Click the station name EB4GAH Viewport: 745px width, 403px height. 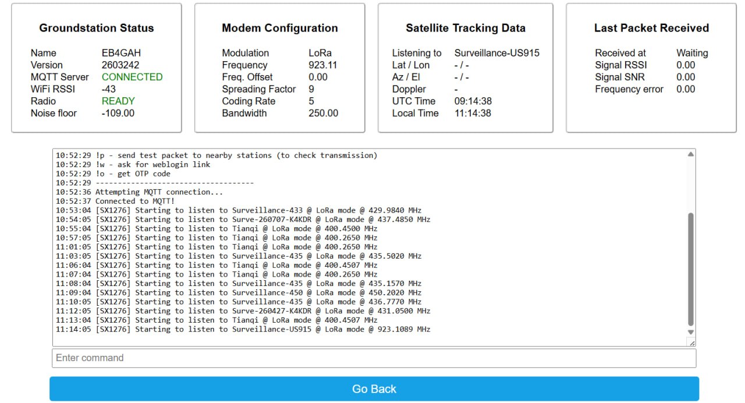coord(121,53)
